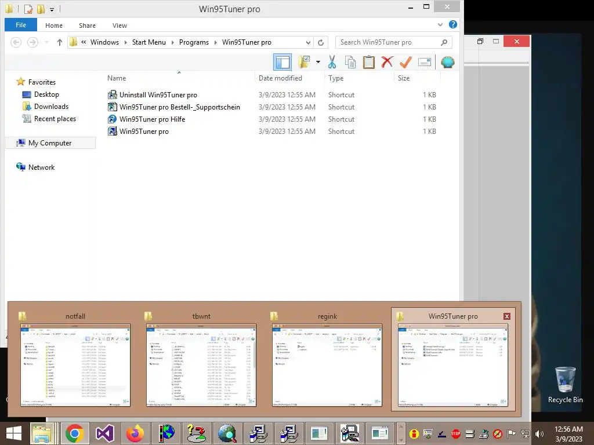Open recent locations dropdown arrow

coord(46,42)
